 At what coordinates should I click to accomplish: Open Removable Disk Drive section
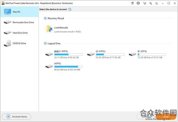[19, 22]
